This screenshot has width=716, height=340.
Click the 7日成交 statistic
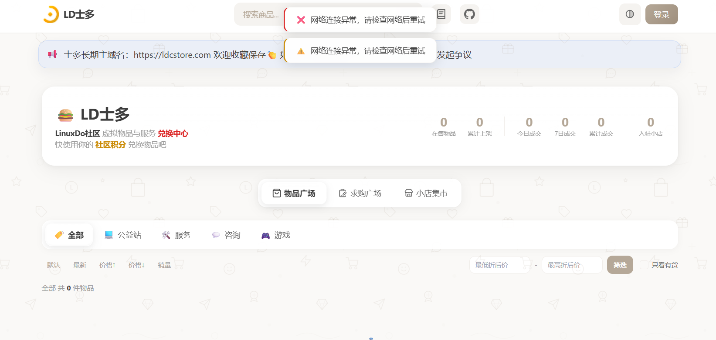tap(565, 127)
